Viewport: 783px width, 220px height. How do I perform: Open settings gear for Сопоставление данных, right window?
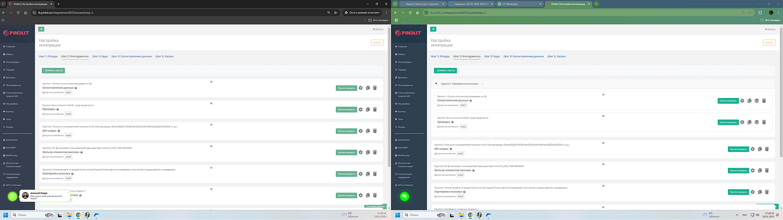[x=742, y=100]
